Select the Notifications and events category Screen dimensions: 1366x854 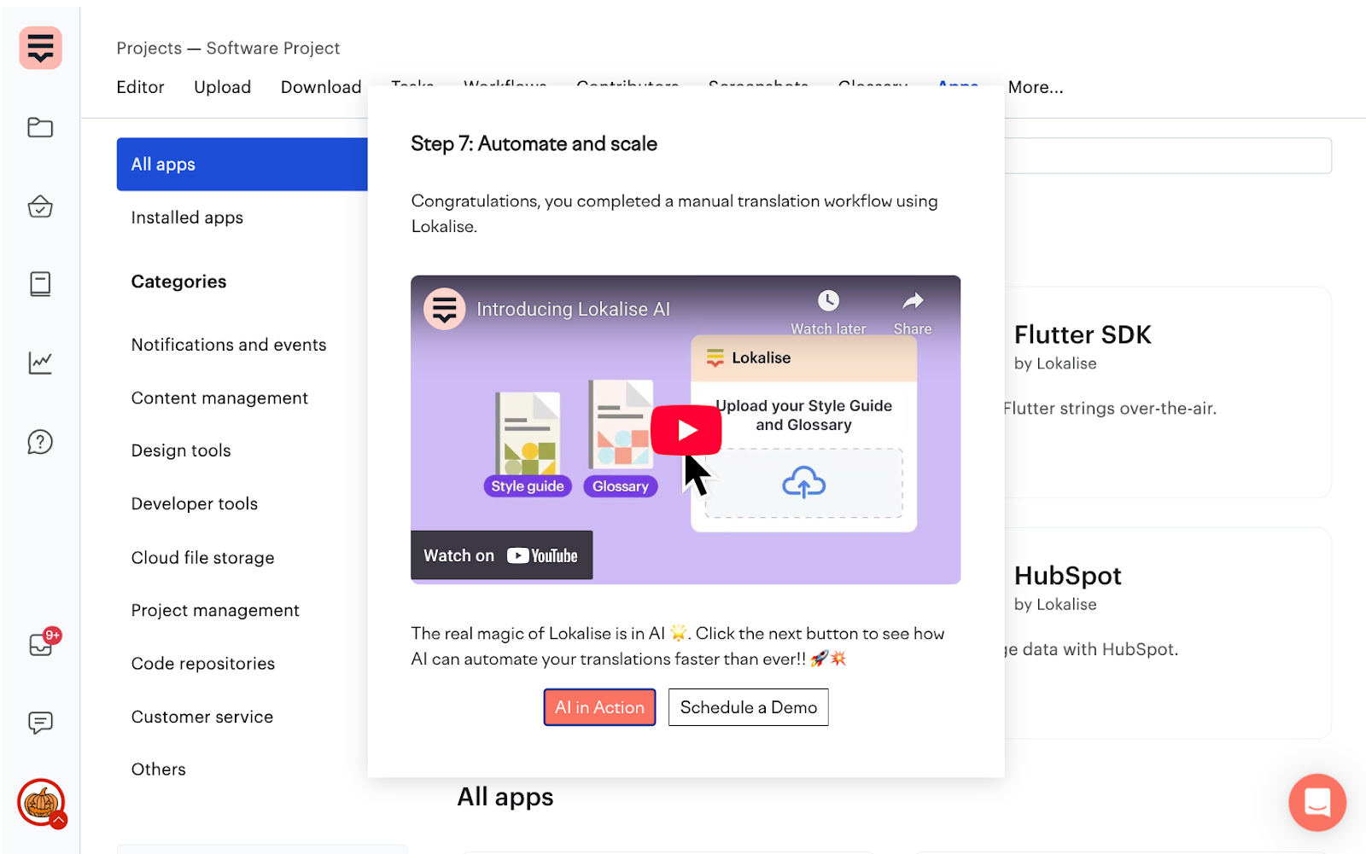(x=229, y=345)
